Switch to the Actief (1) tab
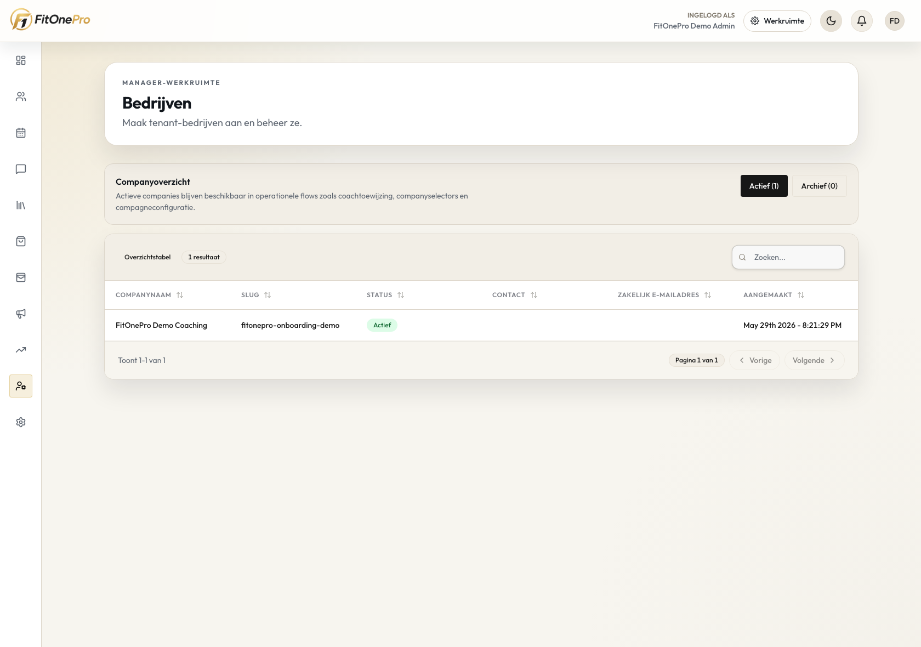 tap(764, 186)
